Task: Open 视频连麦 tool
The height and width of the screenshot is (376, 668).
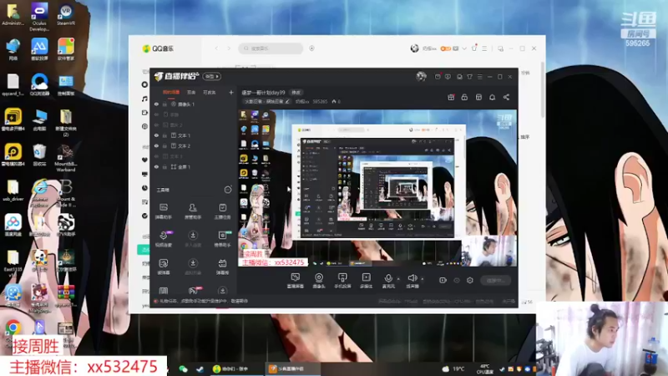Action: tap(163, 239)
